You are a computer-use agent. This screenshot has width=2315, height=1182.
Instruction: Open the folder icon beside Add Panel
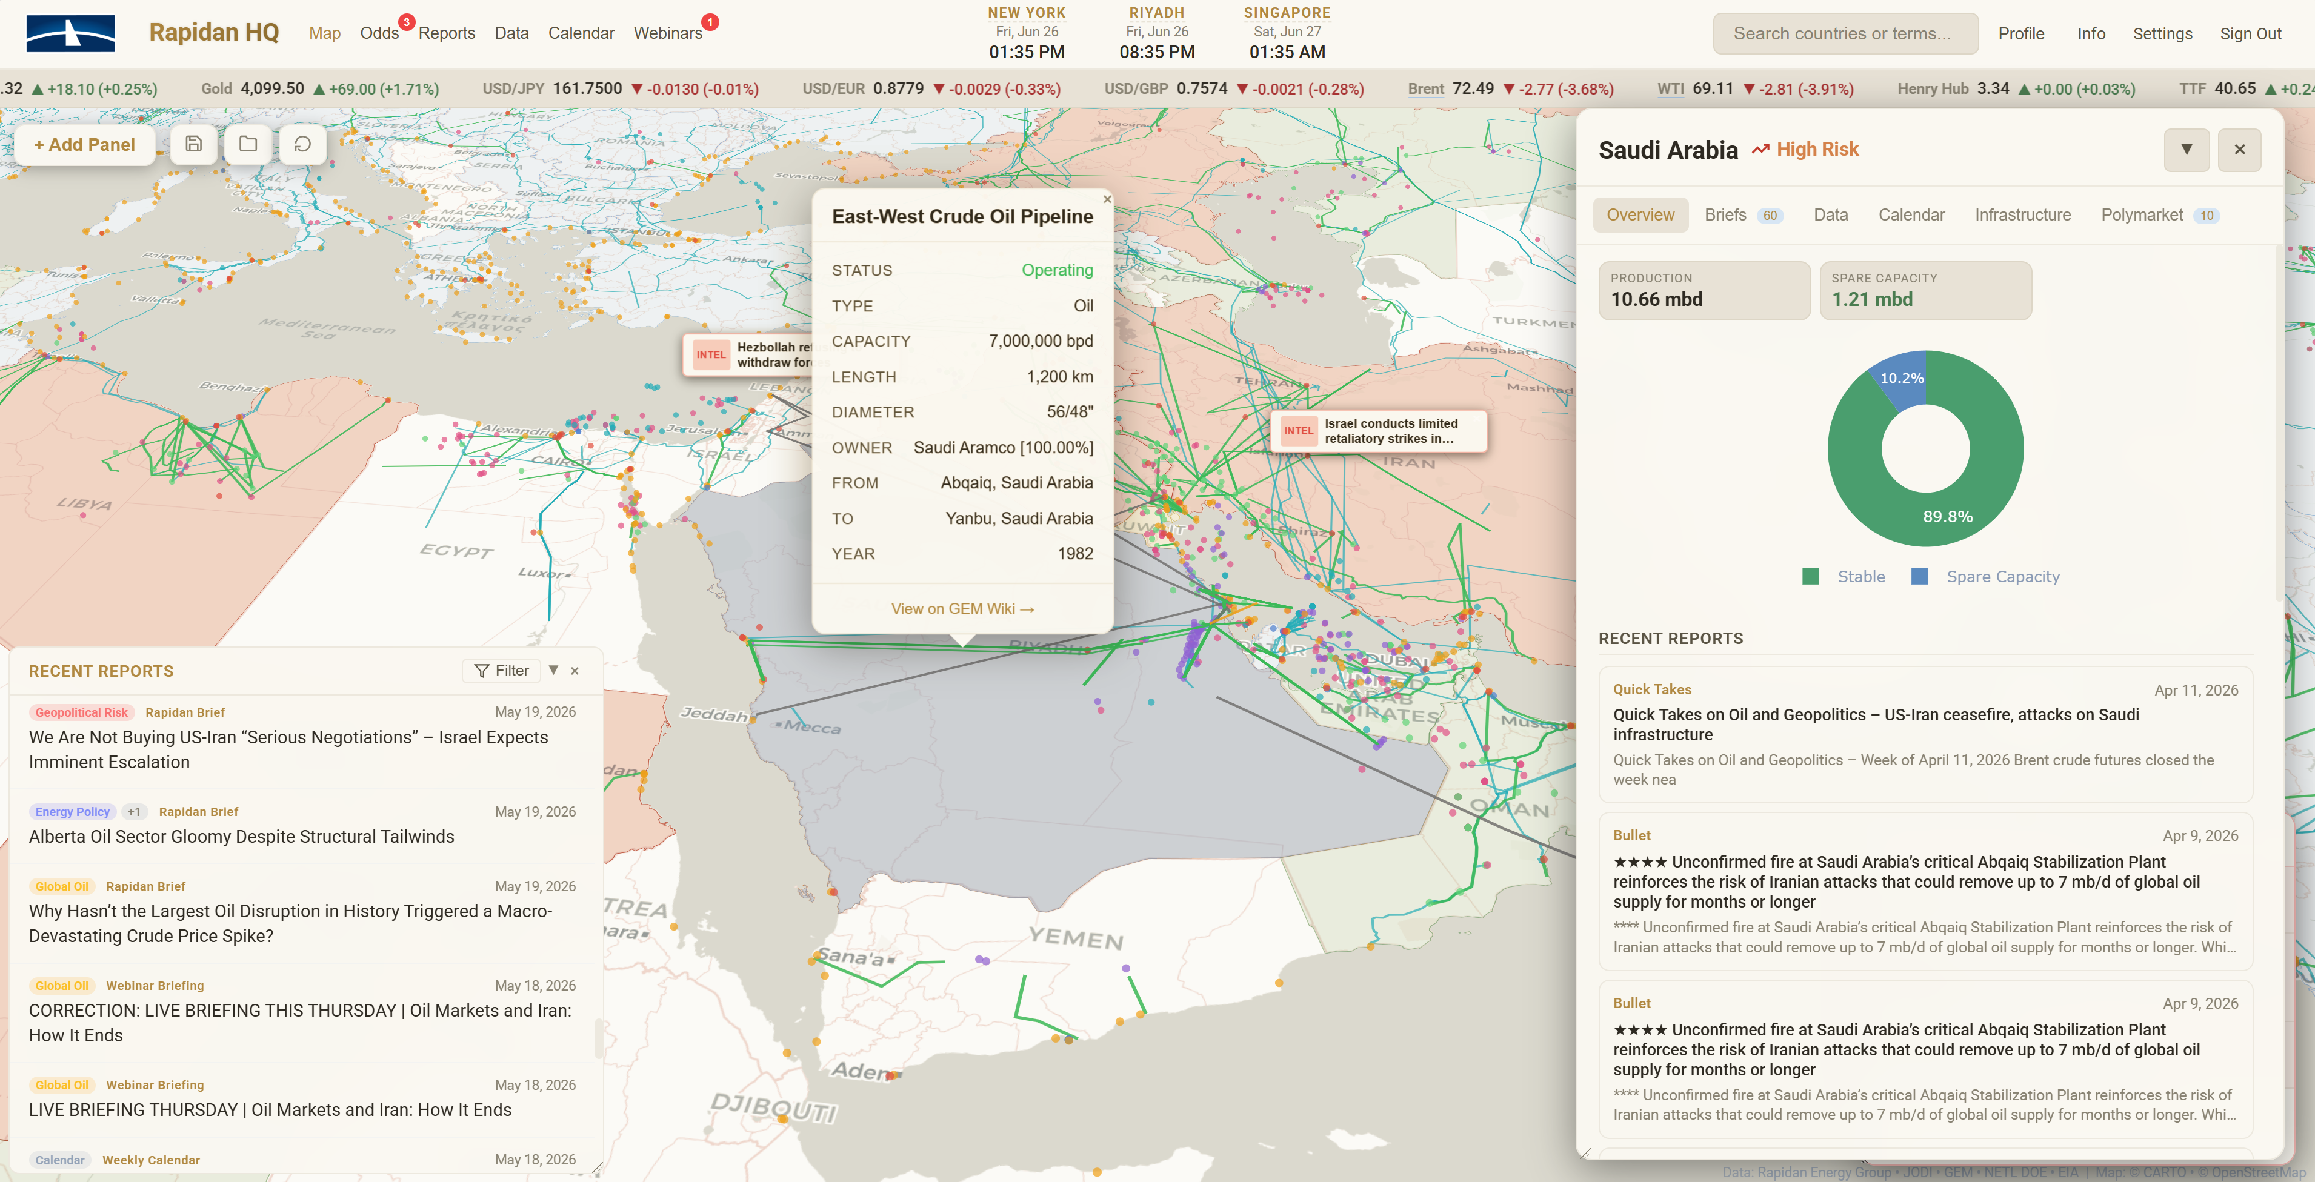[x=248, y=144]
